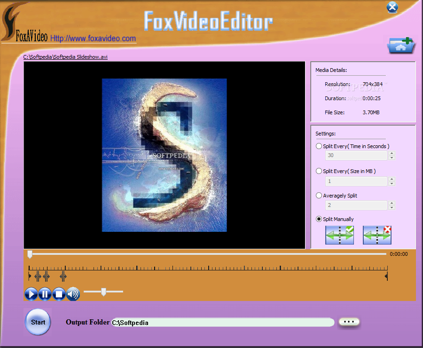Click the Media Details heading
Image resolution: width=423 pixels, height=348 pixels.
(x=331, y=70)
